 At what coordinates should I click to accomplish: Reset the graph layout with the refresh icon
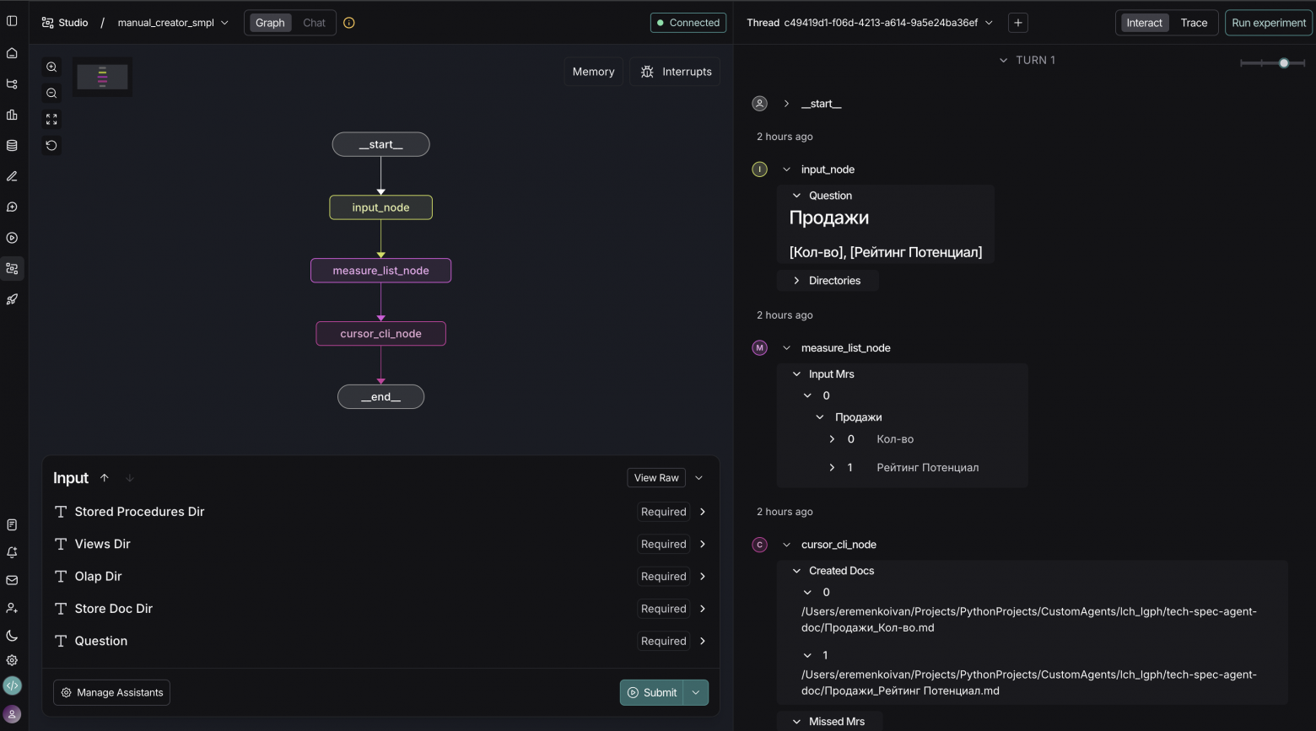[51, 146]
